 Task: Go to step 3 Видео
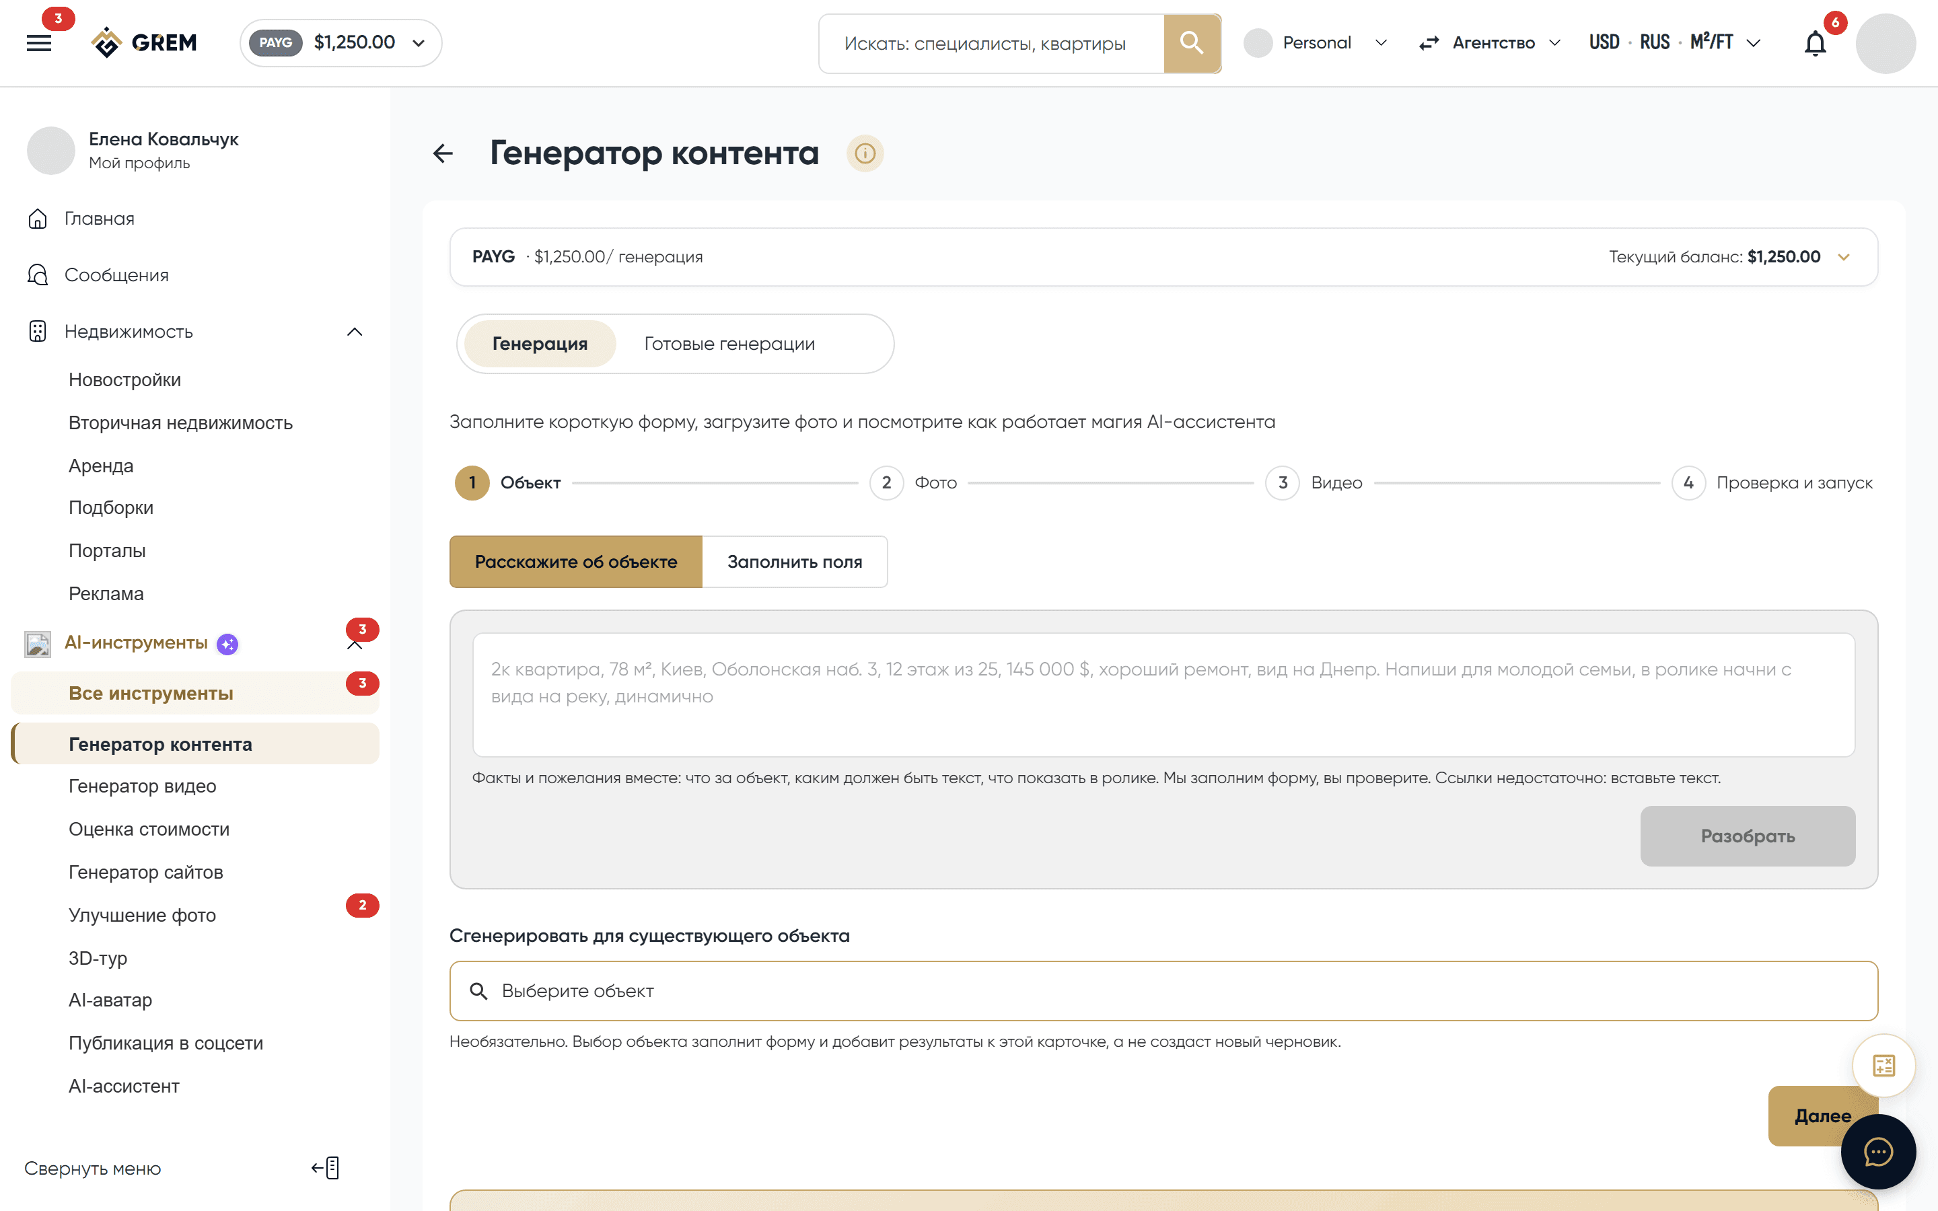(x=1314, y=483)
